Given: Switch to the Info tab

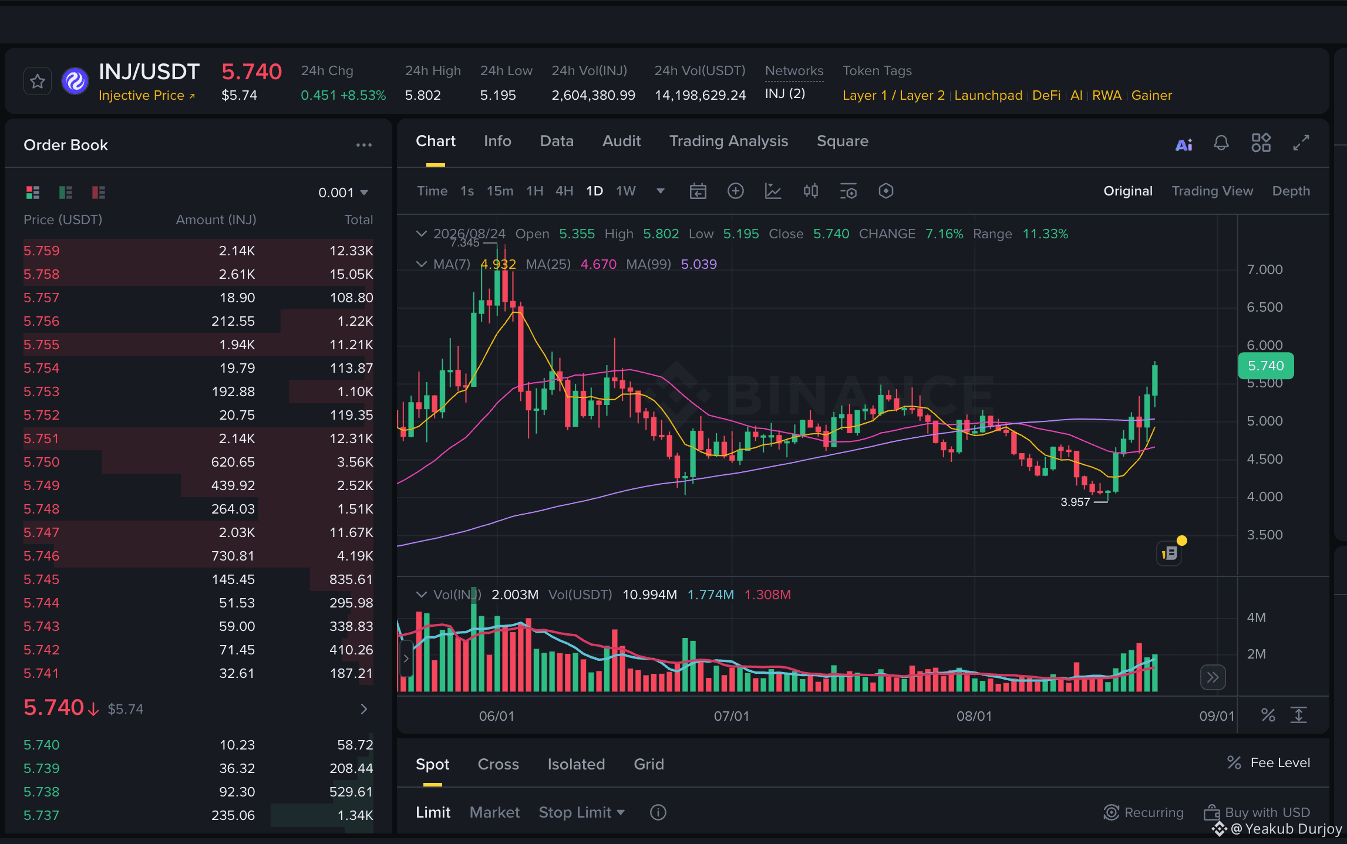Looking at the screenshot, I should click(x=497, y=141).
